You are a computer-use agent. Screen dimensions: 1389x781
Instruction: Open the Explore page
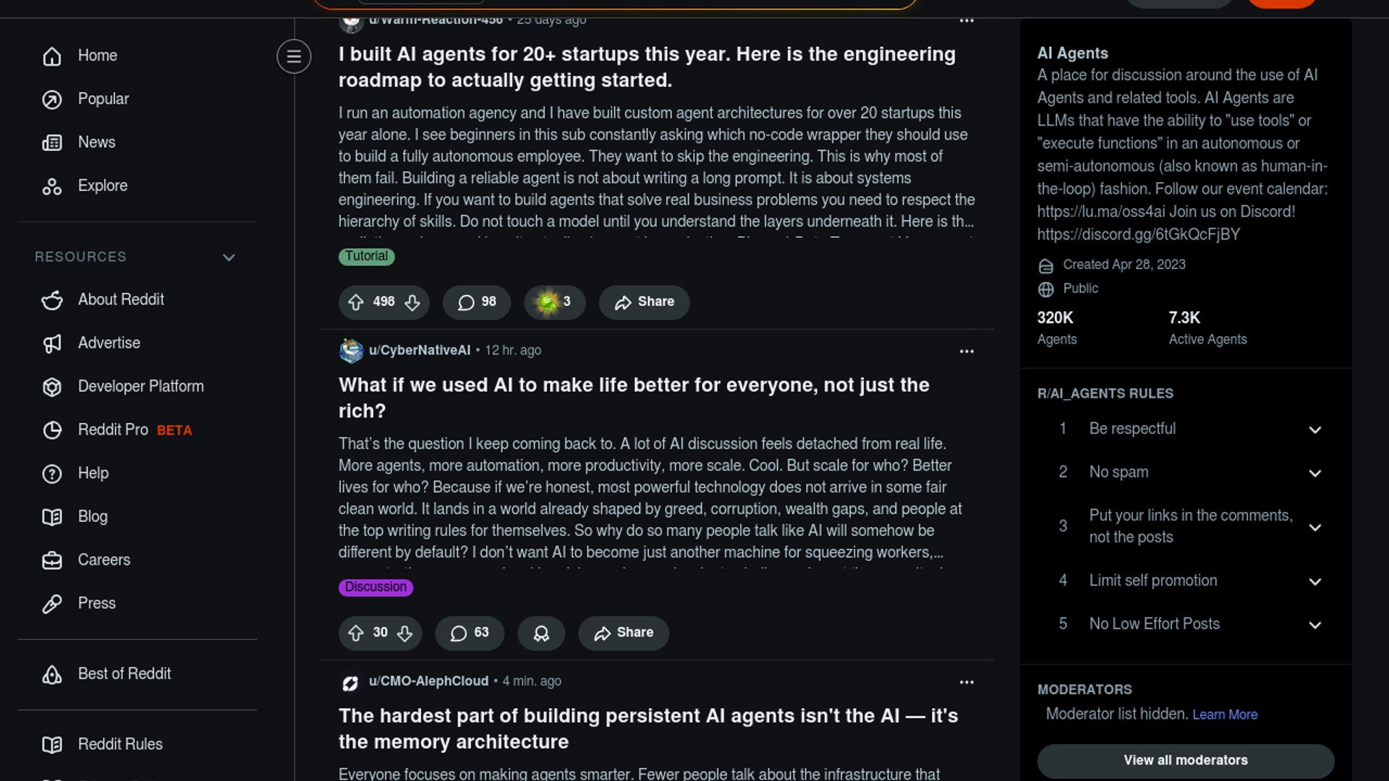coord(102,186)
